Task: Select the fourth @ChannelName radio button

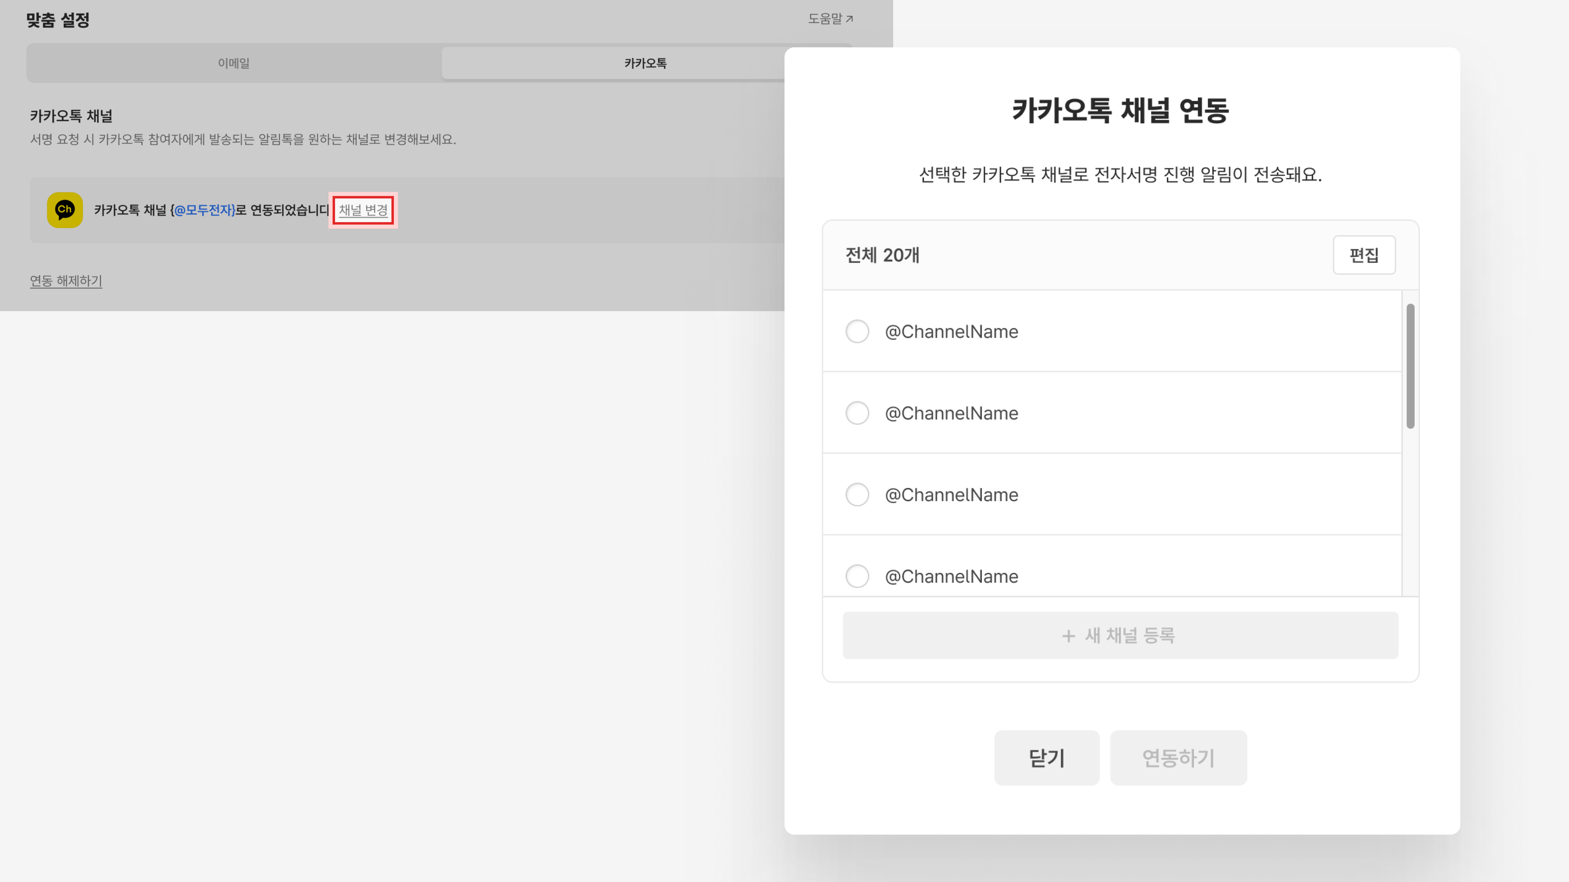Action: (857, 576)
